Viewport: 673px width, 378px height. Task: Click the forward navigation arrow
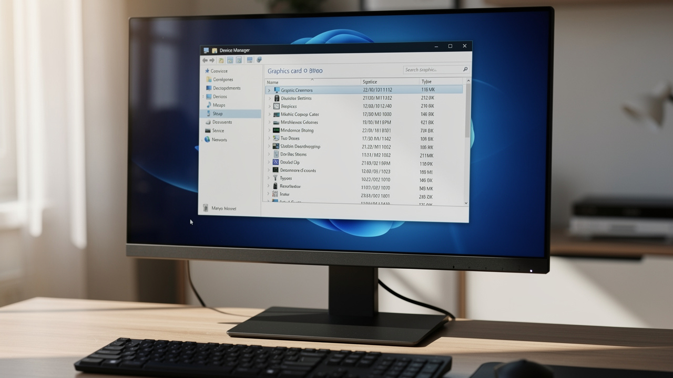click(211, 60)
